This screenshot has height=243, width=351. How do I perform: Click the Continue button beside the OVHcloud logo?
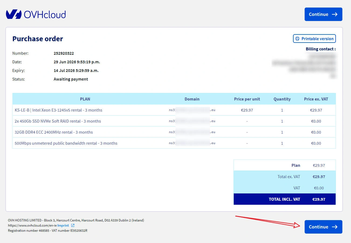pos(323,14)
